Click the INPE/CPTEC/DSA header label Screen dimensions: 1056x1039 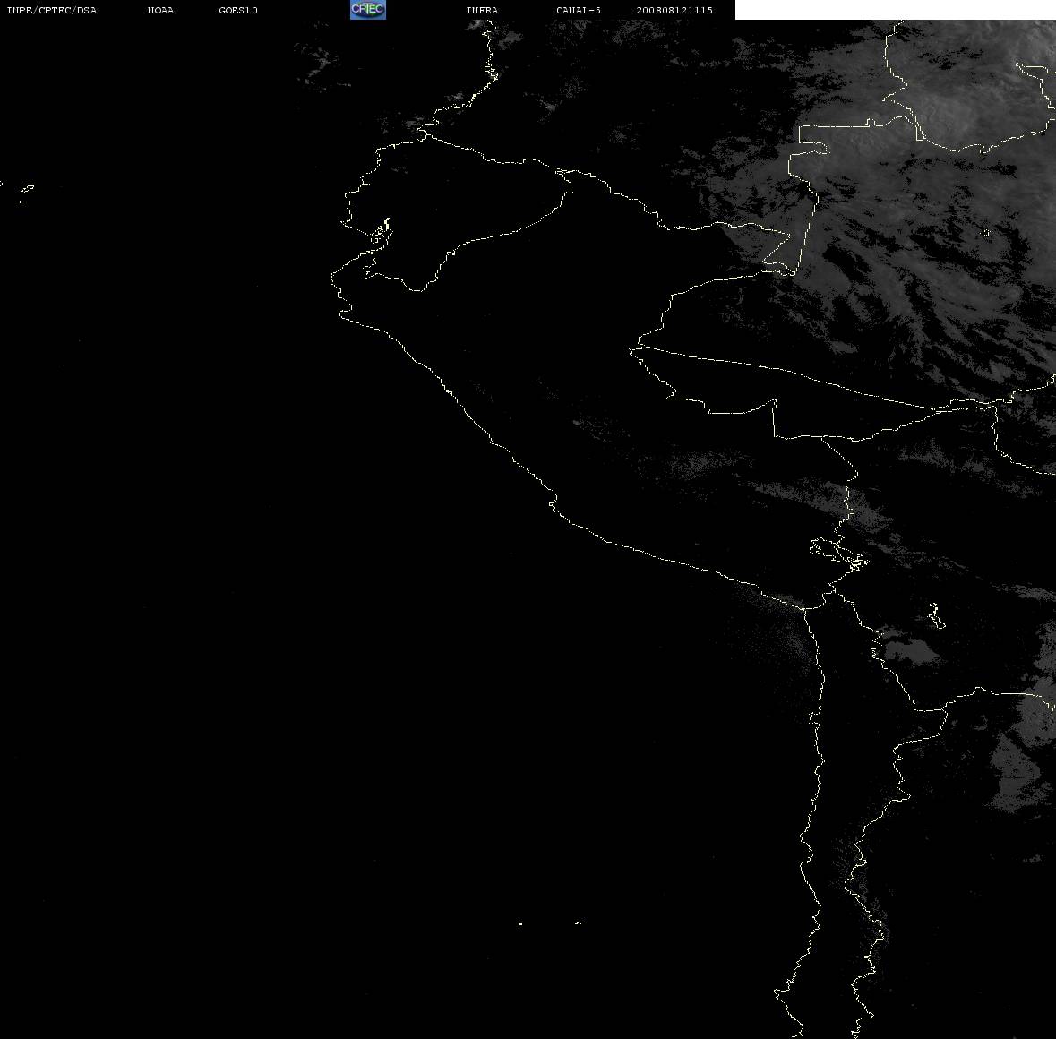pyautogui.click(x=51, y=10)
